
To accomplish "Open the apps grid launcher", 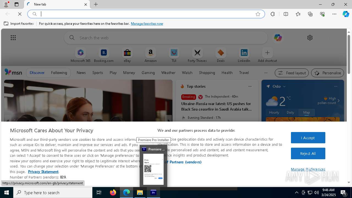I will tap(13, 38).
